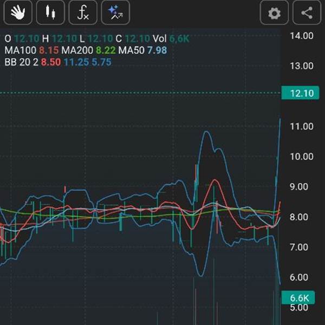Image resolution: width=325 pixels, height=325 pixels.
Task: Click the 6.6K volume label on axis
Action: 298,297
